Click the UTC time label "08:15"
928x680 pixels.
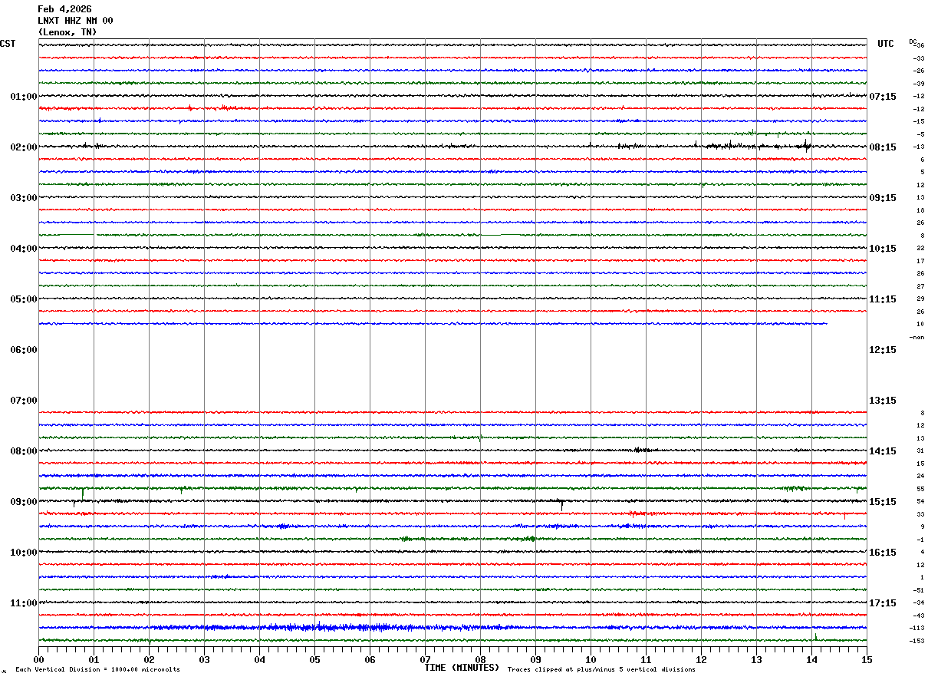pos(883,147)
